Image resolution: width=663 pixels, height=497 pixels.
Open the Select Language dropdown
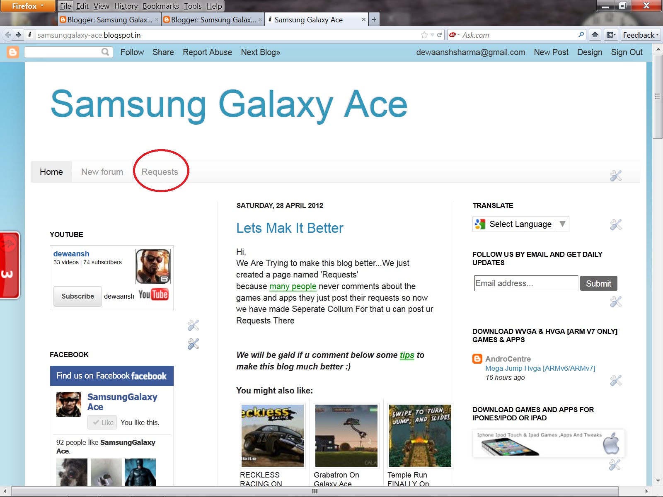(520, 224)
